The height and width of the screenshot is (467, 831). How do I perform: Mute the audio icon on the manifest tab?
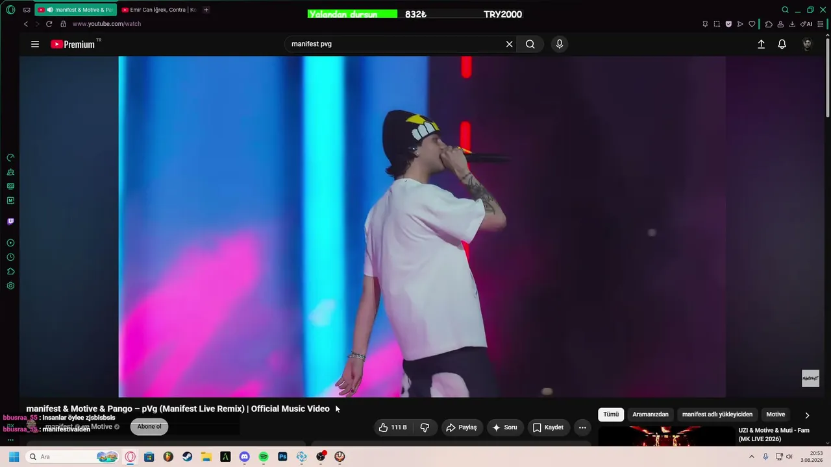click(49, 10)
